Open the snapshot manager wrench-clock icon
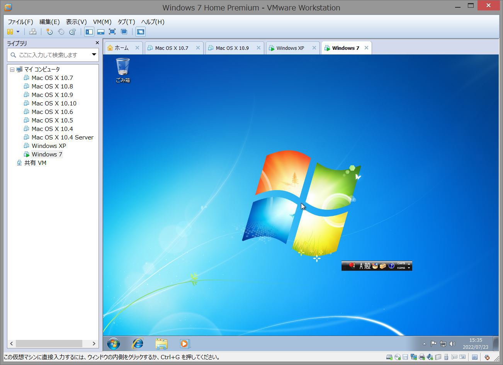This screenshot has height=365, width=503. tap(73, 32)
